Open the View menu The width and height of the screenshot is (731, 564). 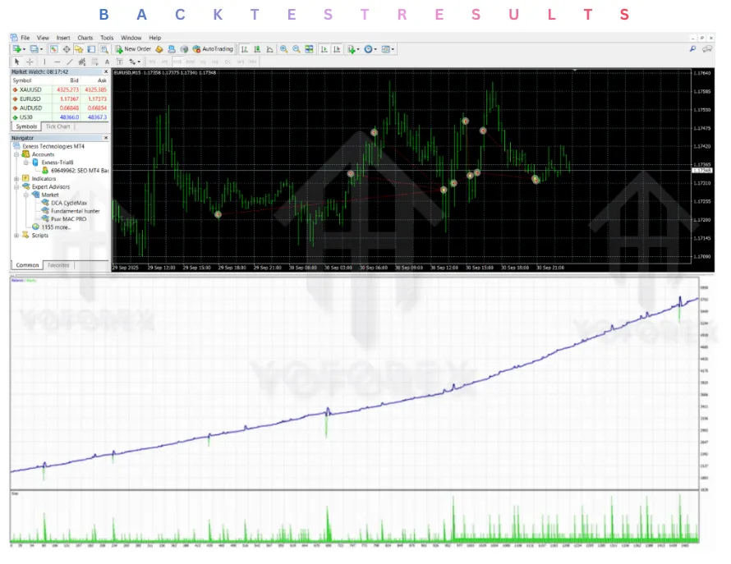tap(43, 38)
